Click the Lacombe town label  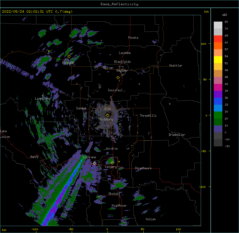pos(125,53)
